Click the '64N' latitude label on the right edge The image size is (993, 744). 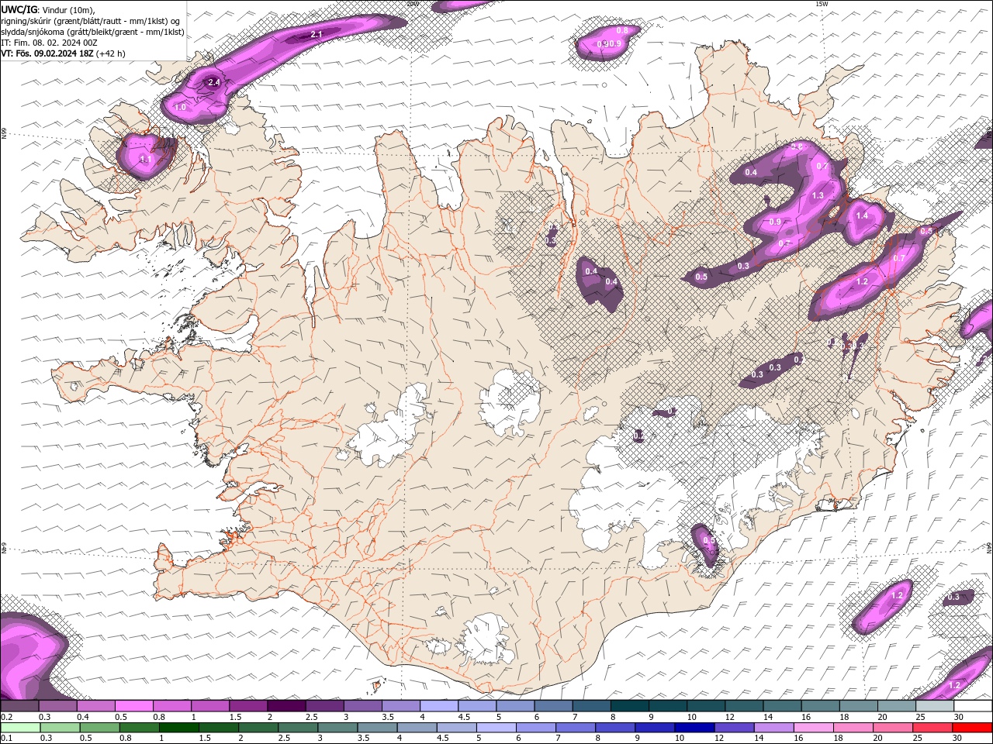pyautogui.click(x=989, y=547)
